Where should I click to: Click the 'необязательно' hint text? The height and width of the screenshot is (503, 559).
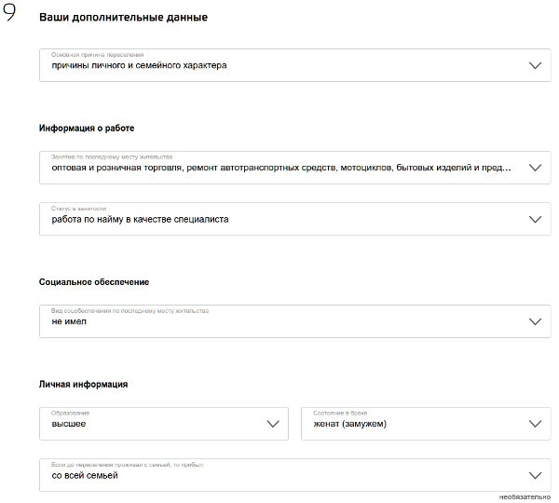[525, 496]
